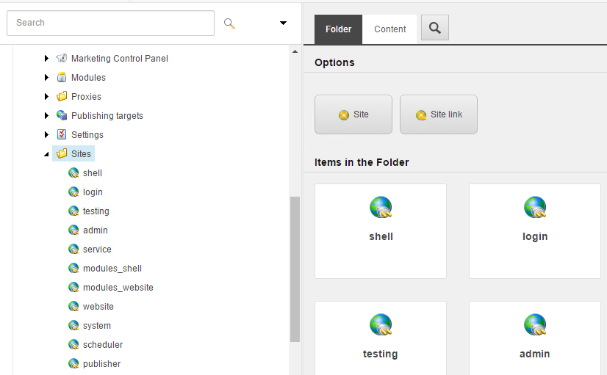Click the Settings checklist icon
Viewport: 607px width, 375px height.
62,134
